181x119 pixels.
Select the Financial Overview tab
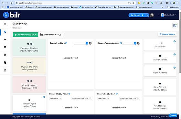(x=26, y=35)
